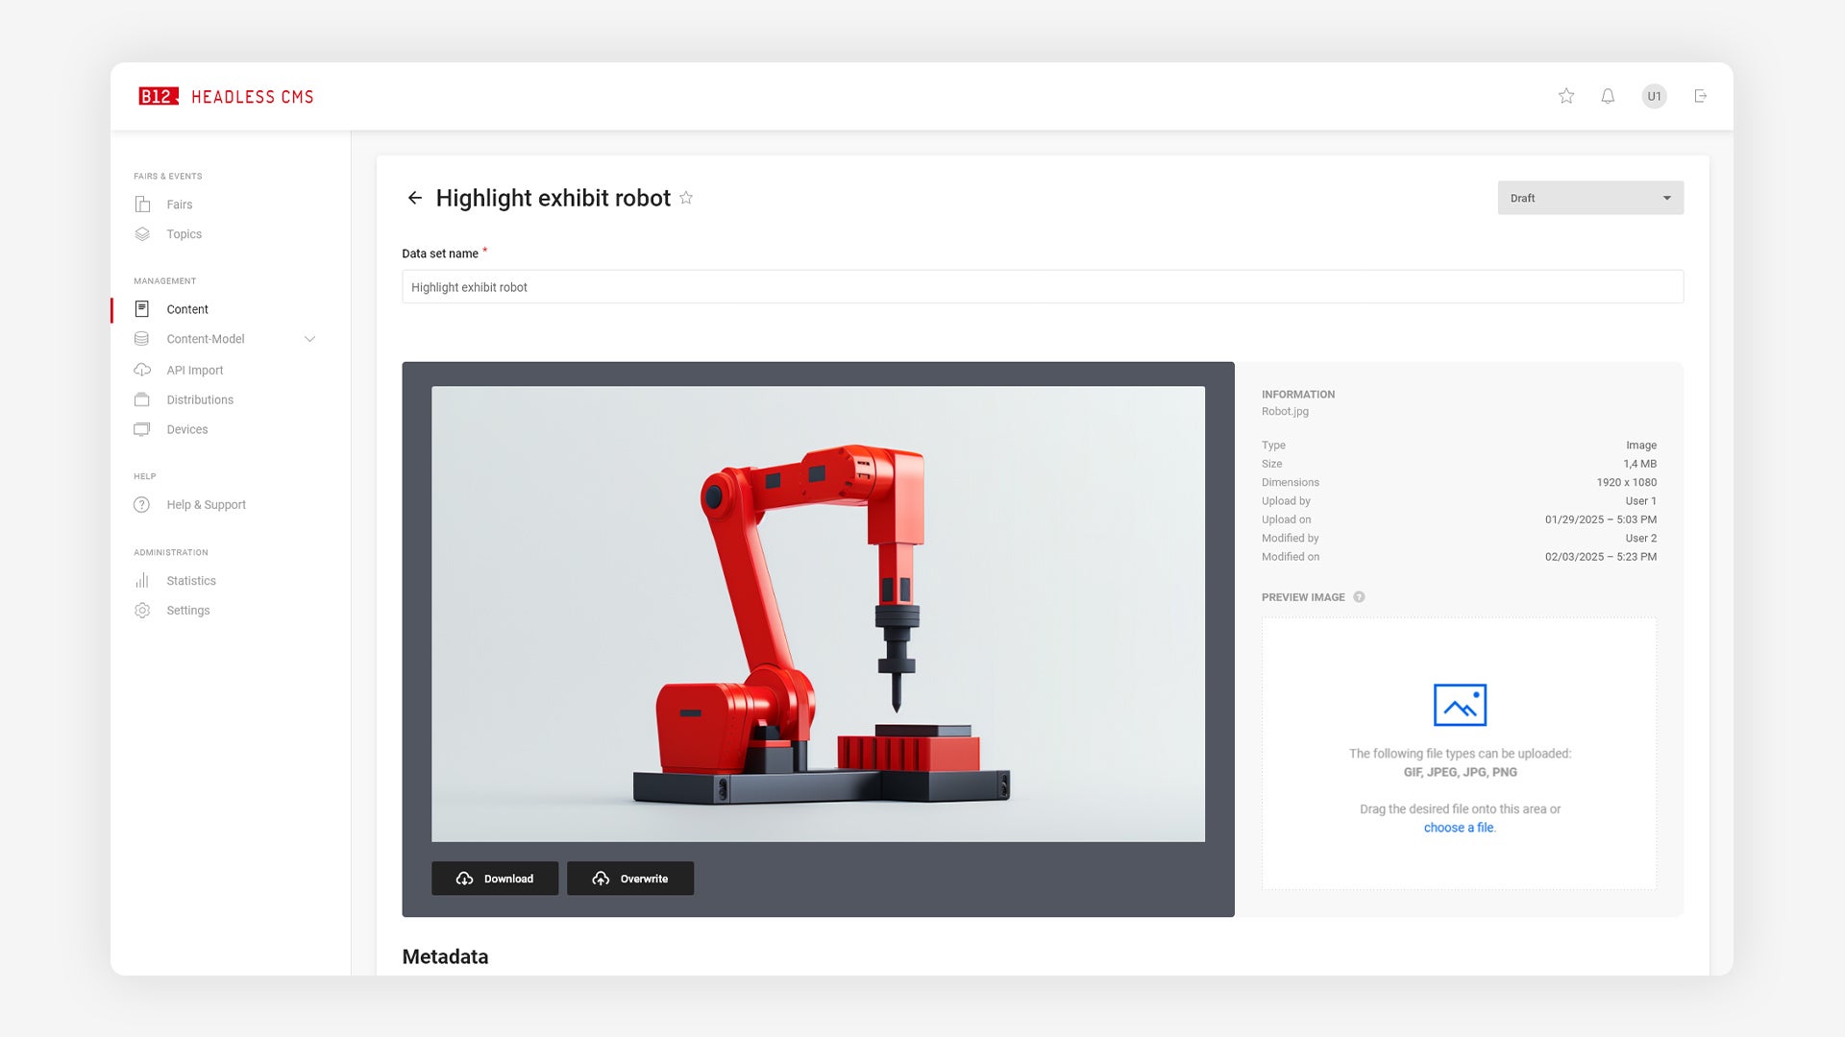Image resolution: width=1845 pixels, height=1037 pixels.
Task: Open the U1 user avatar menu
Action: point(1654,96)
